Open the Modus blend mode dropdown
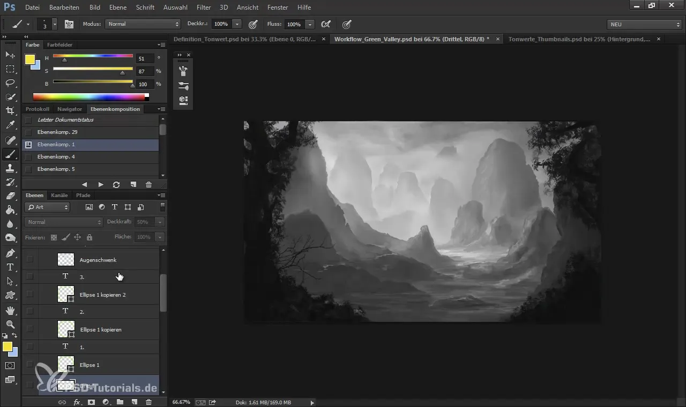Image resolution: width=686 pixels, height=407 pixels. (143, 24)
